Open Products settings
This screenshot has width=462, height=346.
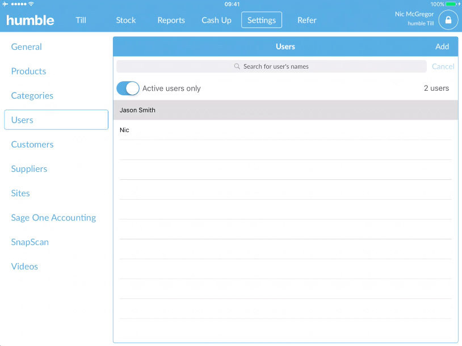pos(28,71)
